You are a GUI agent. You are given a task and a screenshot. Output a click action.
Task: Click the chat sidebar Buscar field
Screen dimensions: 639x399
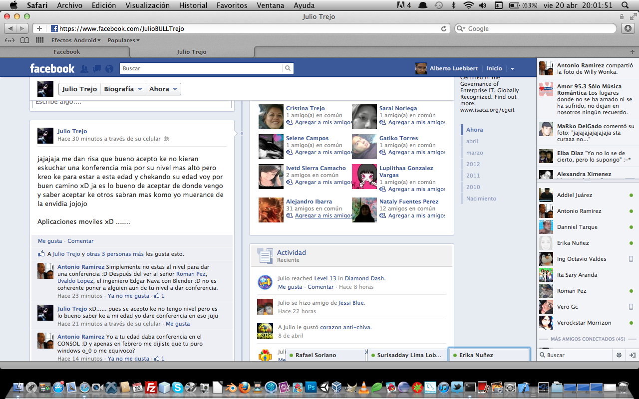tap(575, 355)
